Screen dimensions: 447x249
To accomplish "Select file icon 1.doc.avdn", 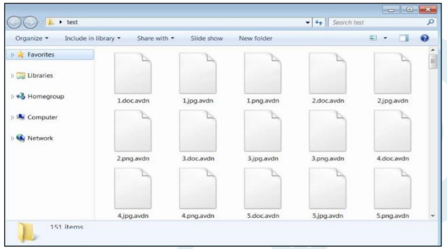I will click(x=133, y=74).
